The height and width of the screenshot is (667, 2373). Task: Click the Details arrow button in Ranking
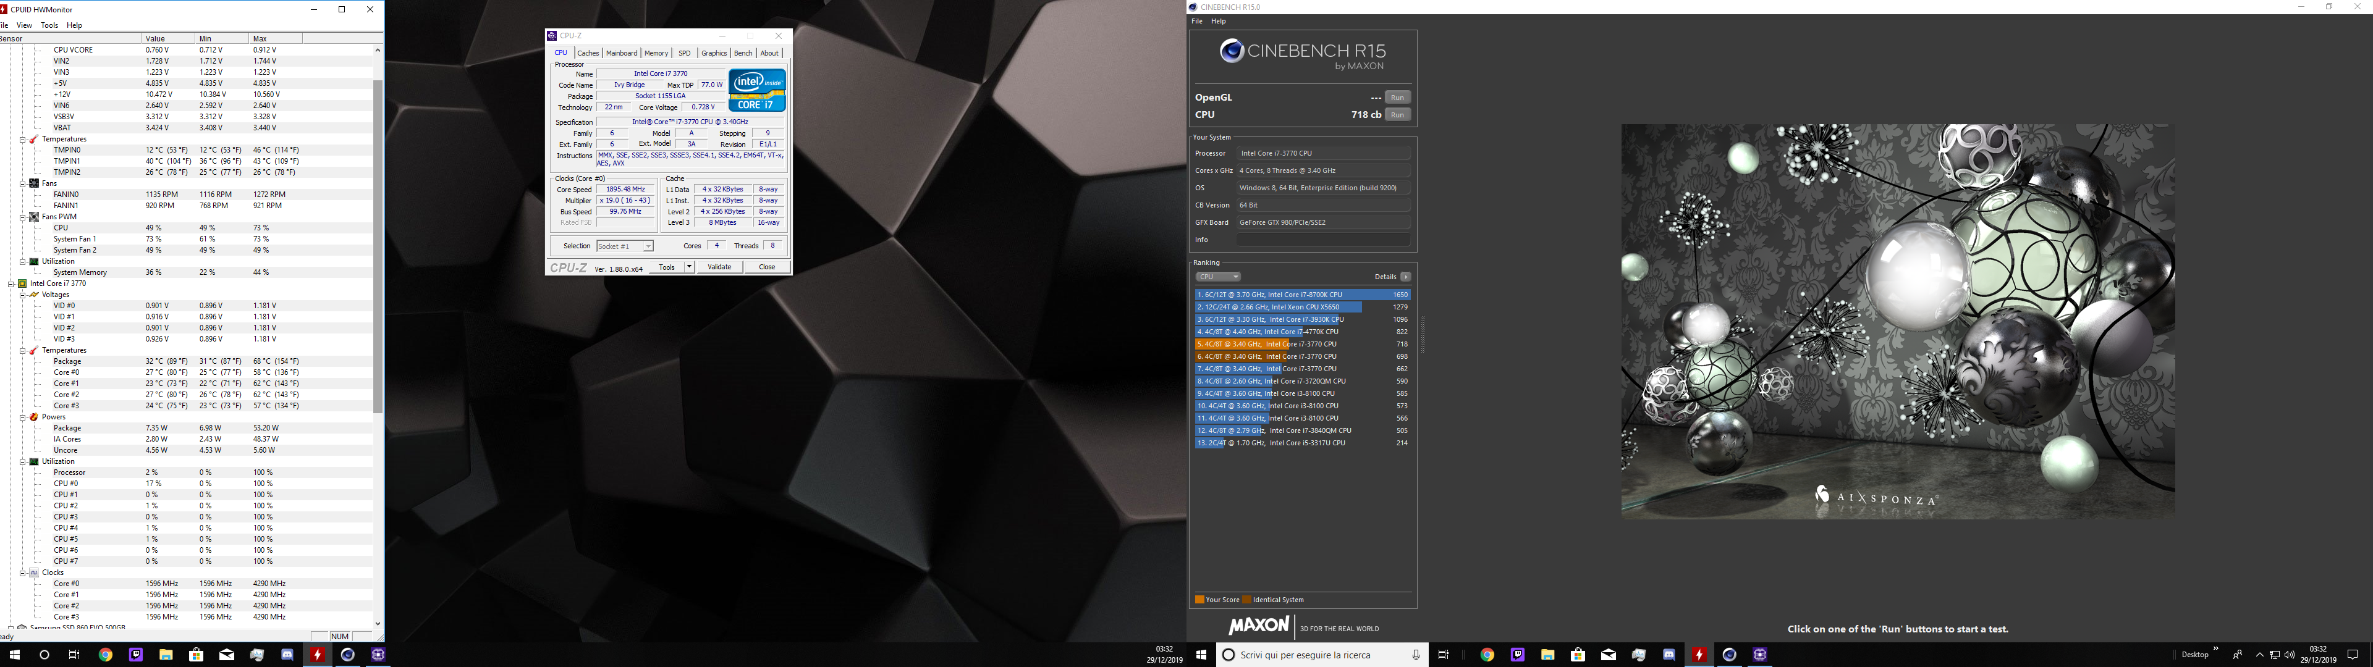click(x=1406, y=277)
